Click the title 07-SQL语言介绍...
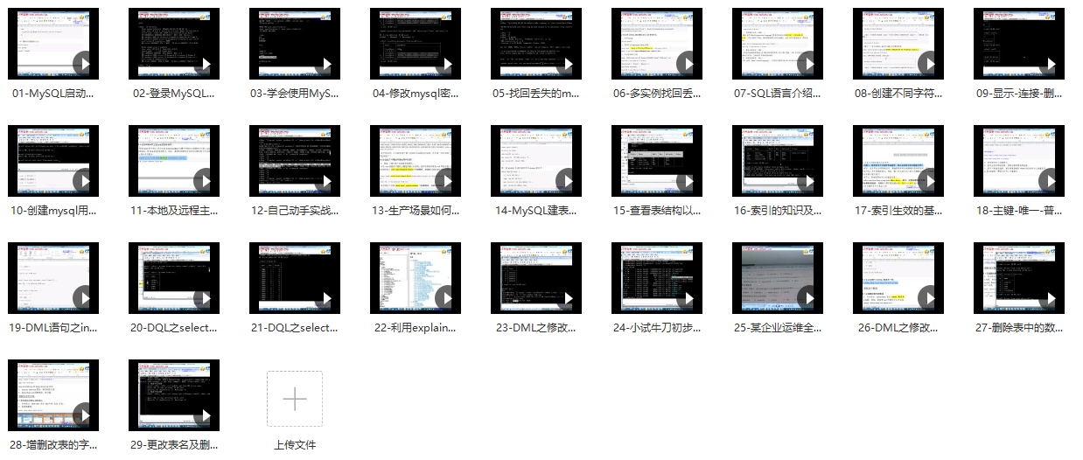This screenshot has height=460, width=1083. [x=778, y=93]
